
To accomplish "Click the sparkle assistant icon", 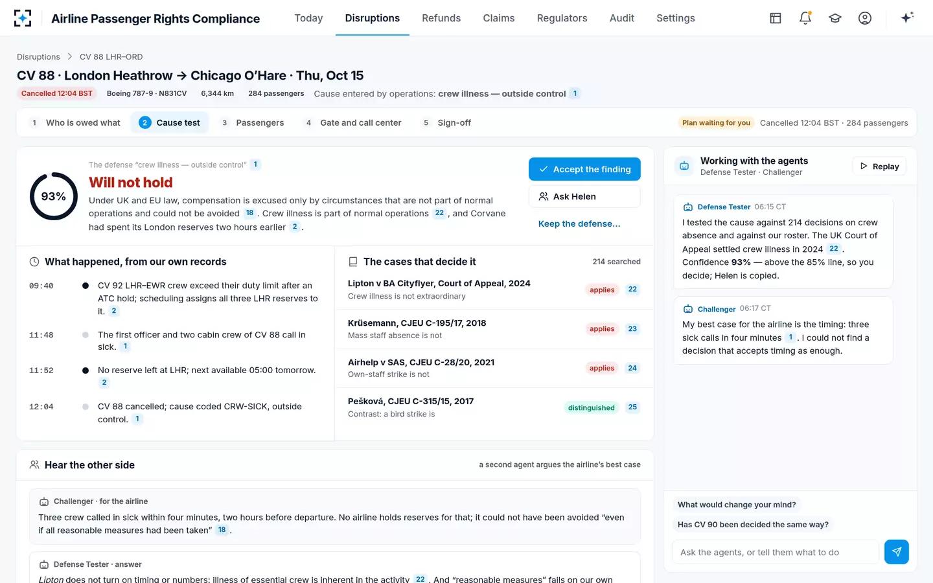I will click(907, 17).
